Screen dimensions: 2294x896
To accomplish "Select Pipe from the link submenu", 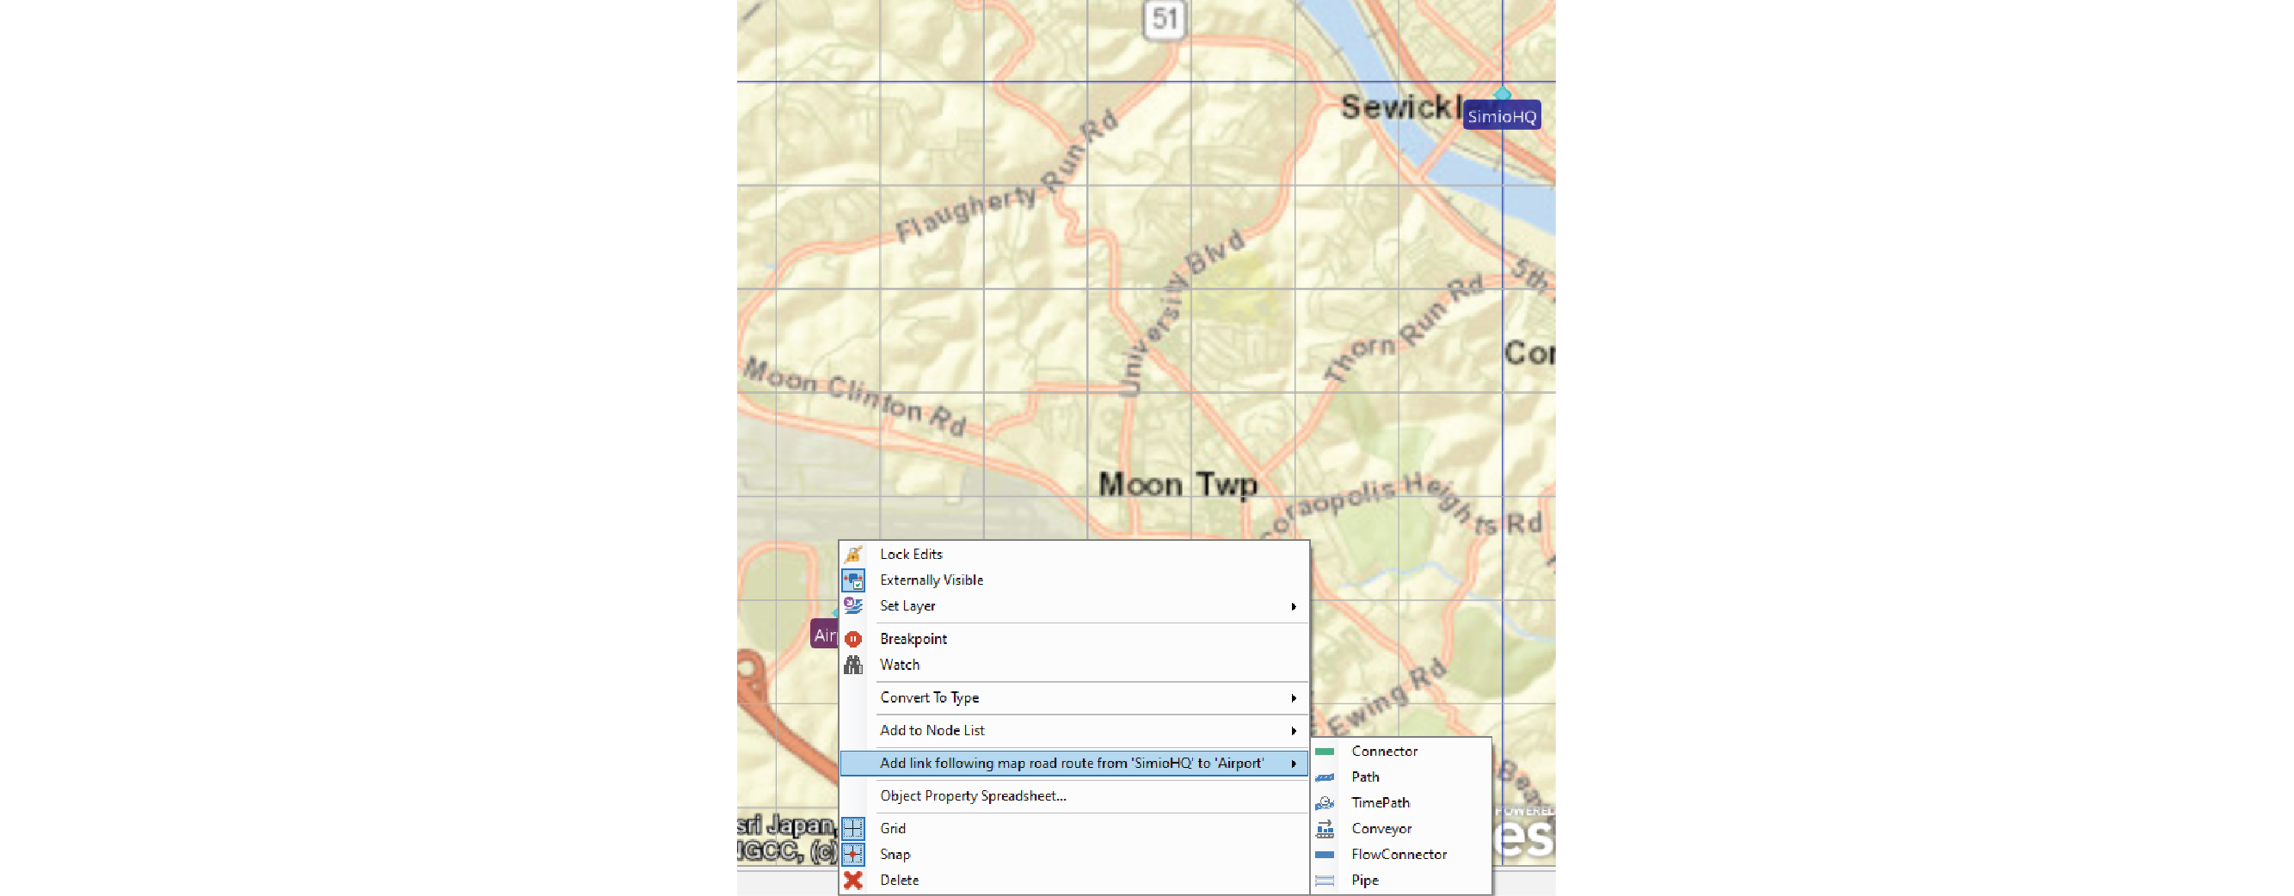I will (1364, 880).
